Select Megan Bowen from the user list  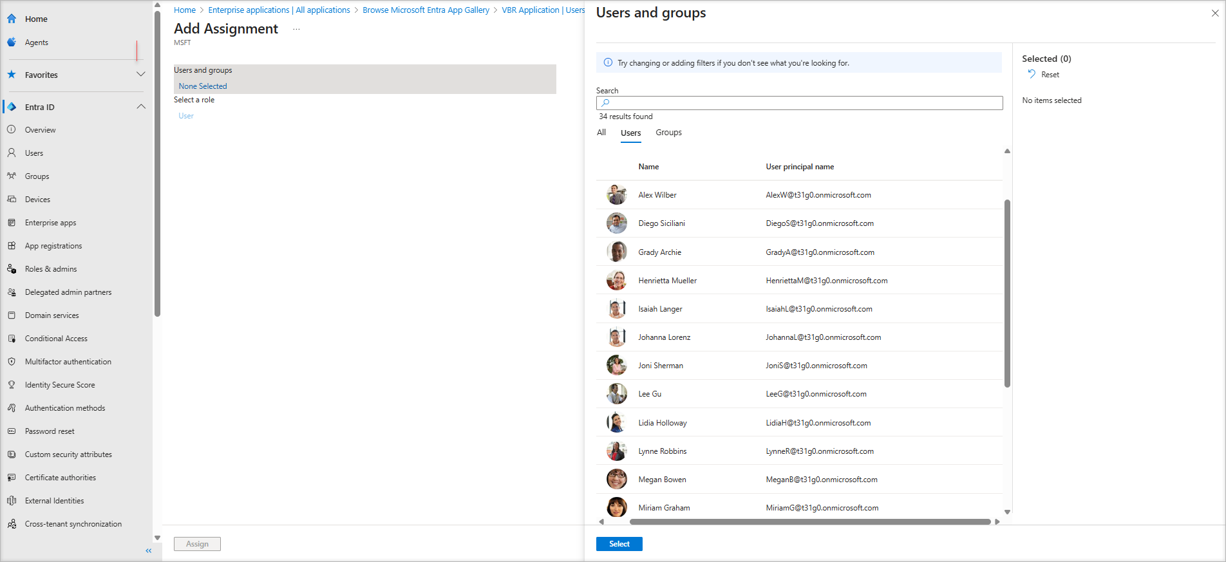click(662, 480)
